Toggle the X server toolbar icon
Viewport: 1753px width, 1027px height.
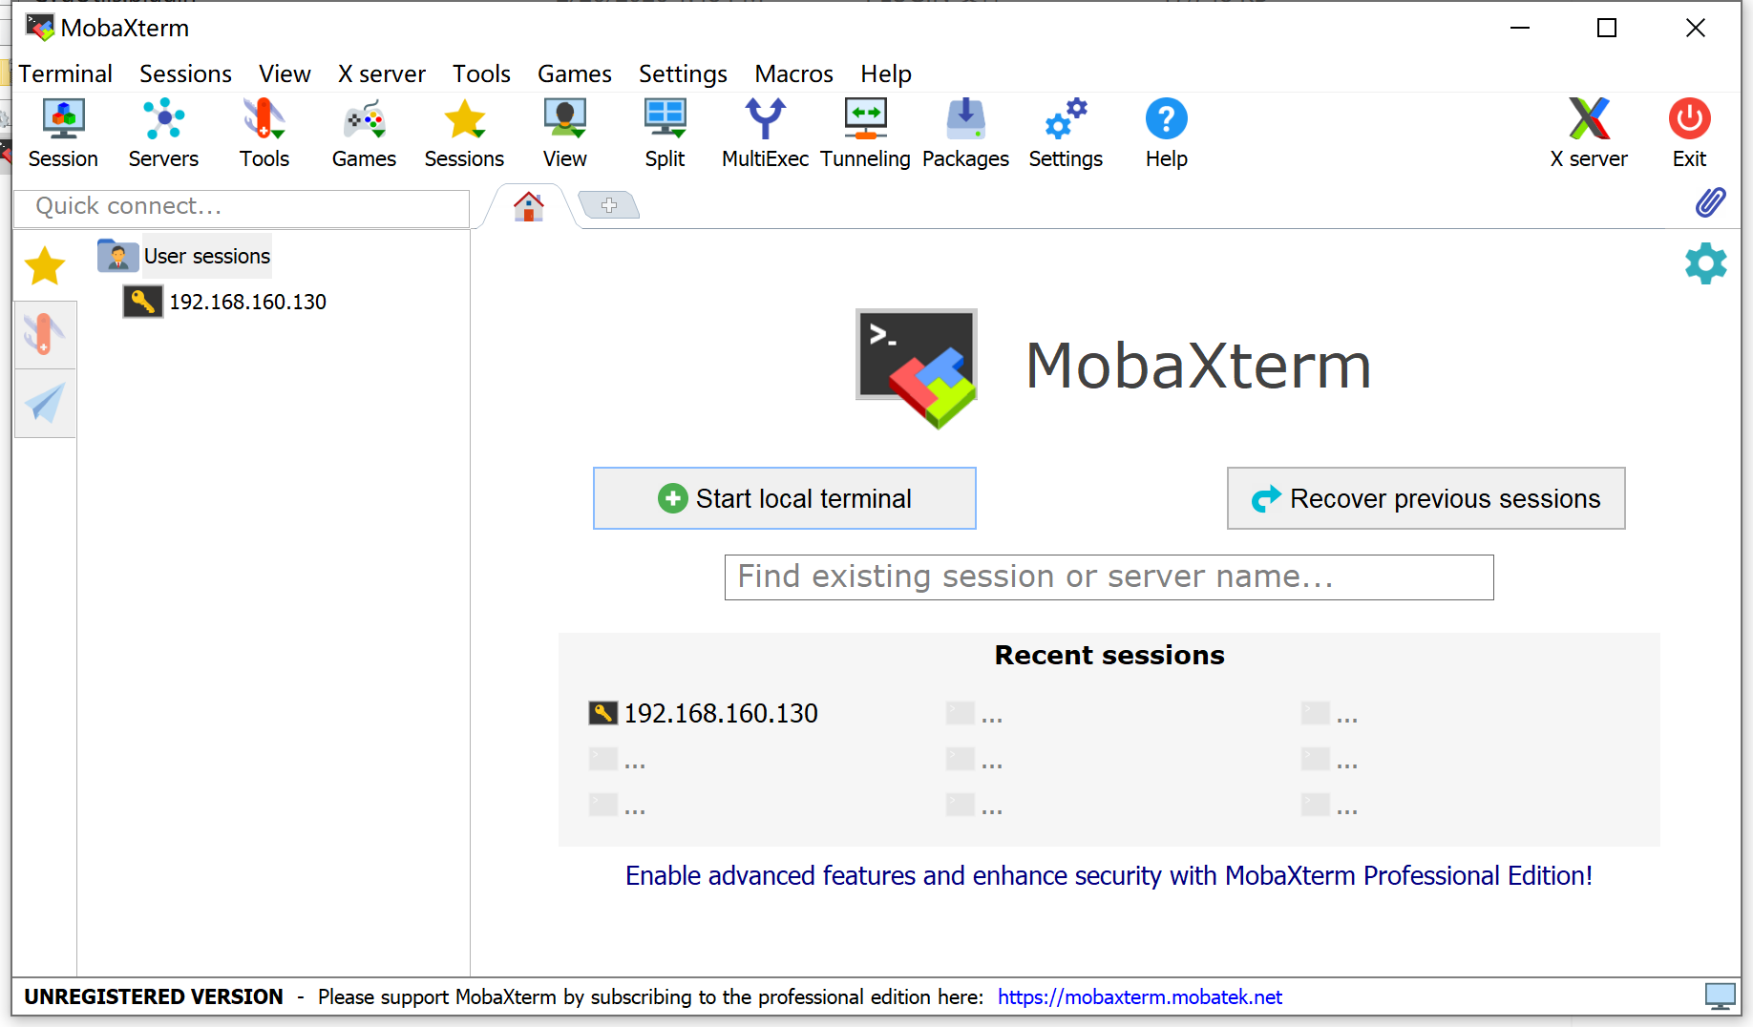(1589, 134)
